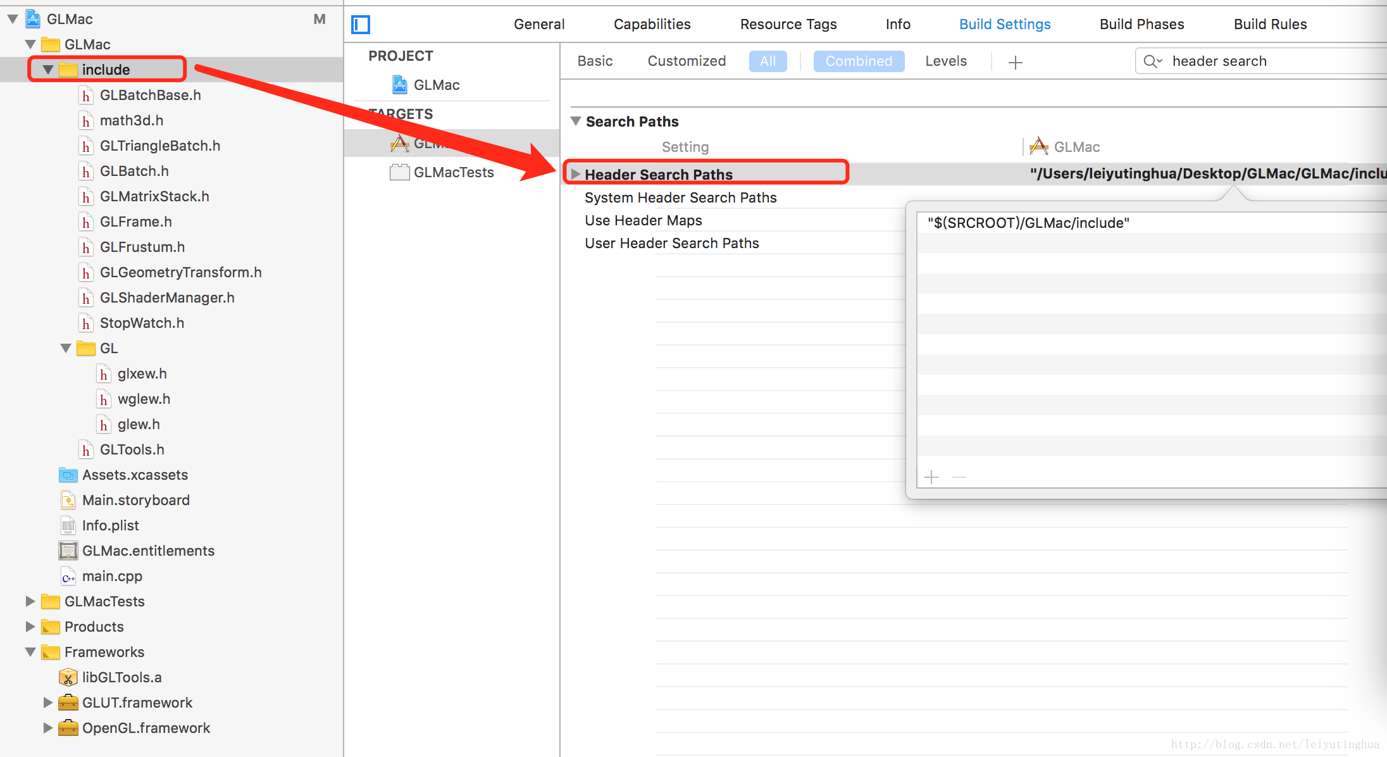Screen dimensions: 1387x757
Task: Select wglew.h in the navigator
Action: click(144, 399)
